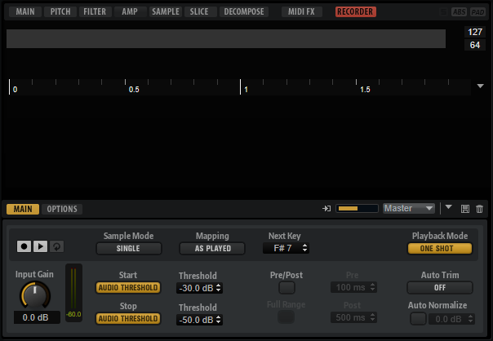Select the lower MAIN sub-tab

click(23, 209)
